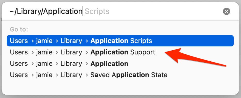This screenshot has height=98, width=241.
Task: Pick the plain Application folder suggestion
Action: pyautogui.click(x=120, y=64)
